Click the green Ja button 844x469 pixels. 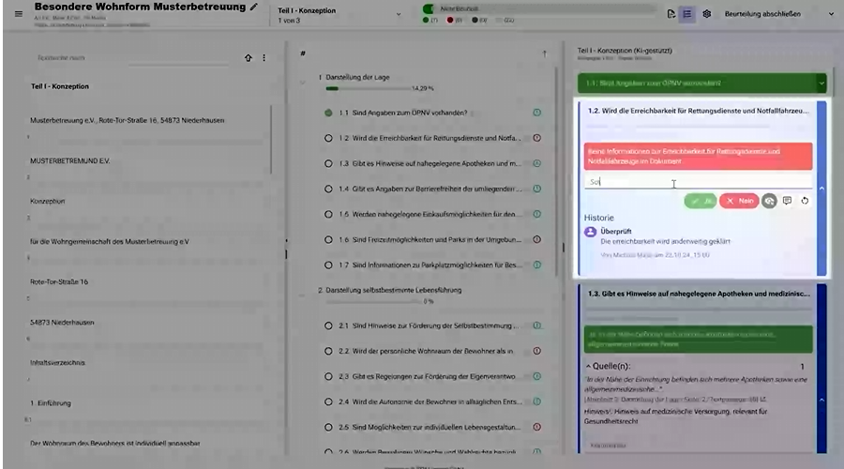coord(701,201)
